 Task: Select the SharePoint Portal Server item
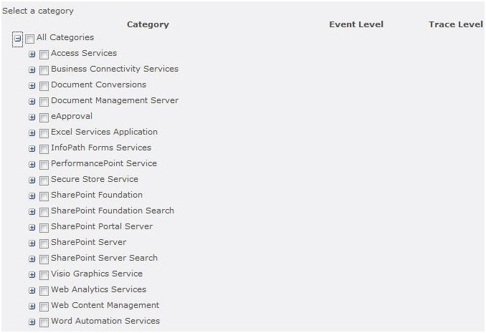pos(102,226)
